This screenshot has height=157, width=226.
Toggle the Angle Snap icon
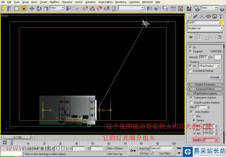pyautogui.click(x=92, y=9)
